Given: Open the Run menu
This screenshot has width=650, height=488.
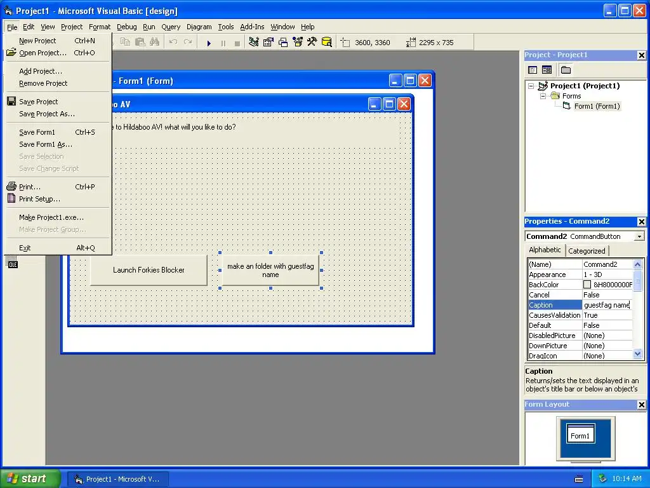Looking at the screenshot, I should (x=149, y=27).
